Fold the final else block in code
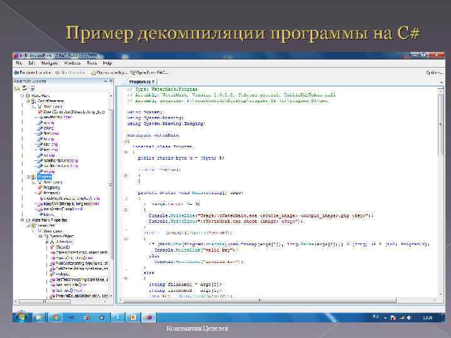Viewport: 451px width, 338px height. tap(126, 279)
